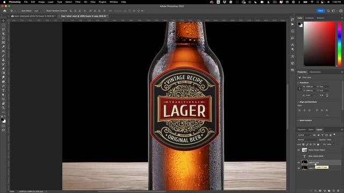Viewport: 344px width, 193px height.
Task: Select the Zoom tool in the toolbox
Action: pyautogui.click(x=3, y=108)
